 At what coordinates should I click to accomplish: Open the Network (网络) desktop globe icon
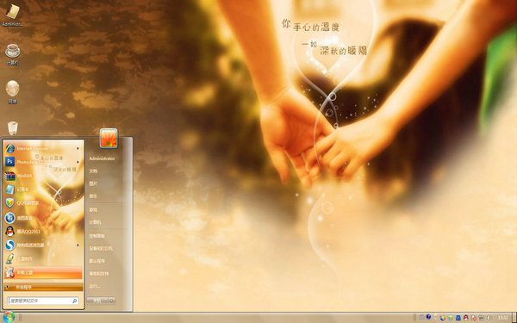[x=13, y=92]
